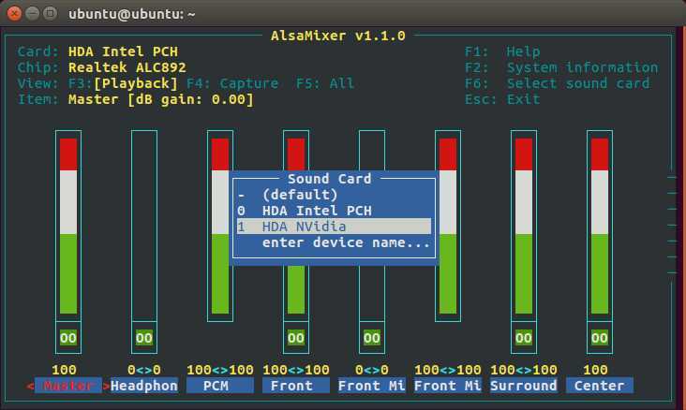Select the Master channel label
This screenshot has height=410, width=686.
[68, 386]
